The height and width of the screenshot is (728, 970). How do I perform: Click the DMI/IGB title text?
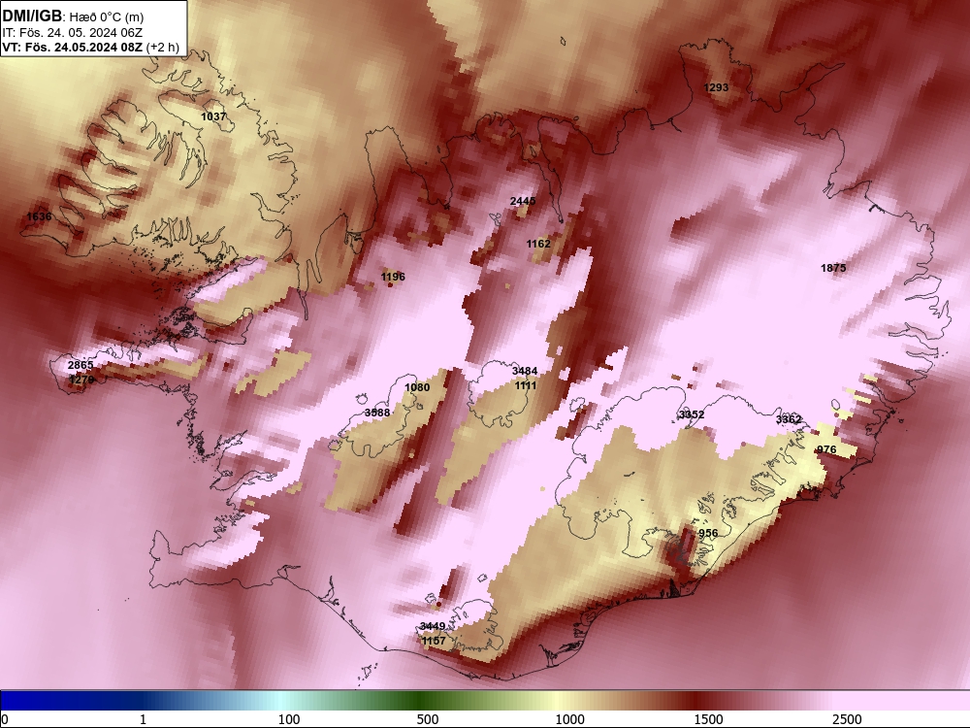31,16
